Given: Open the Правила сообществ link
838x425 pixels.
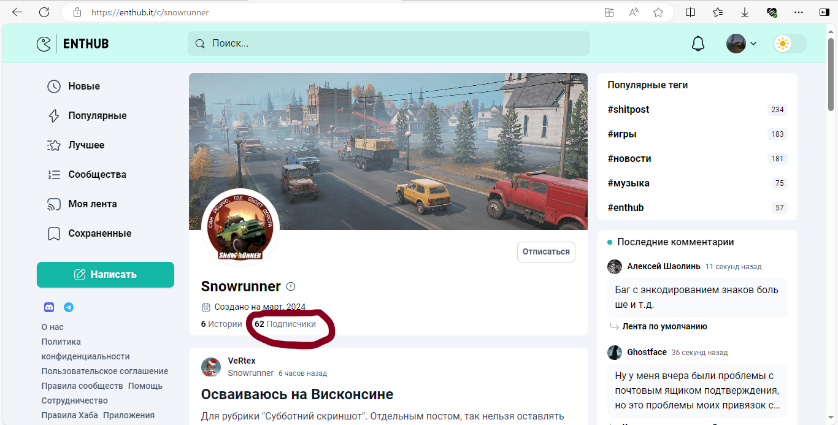Looking at the screenshot, I should 82,386.
